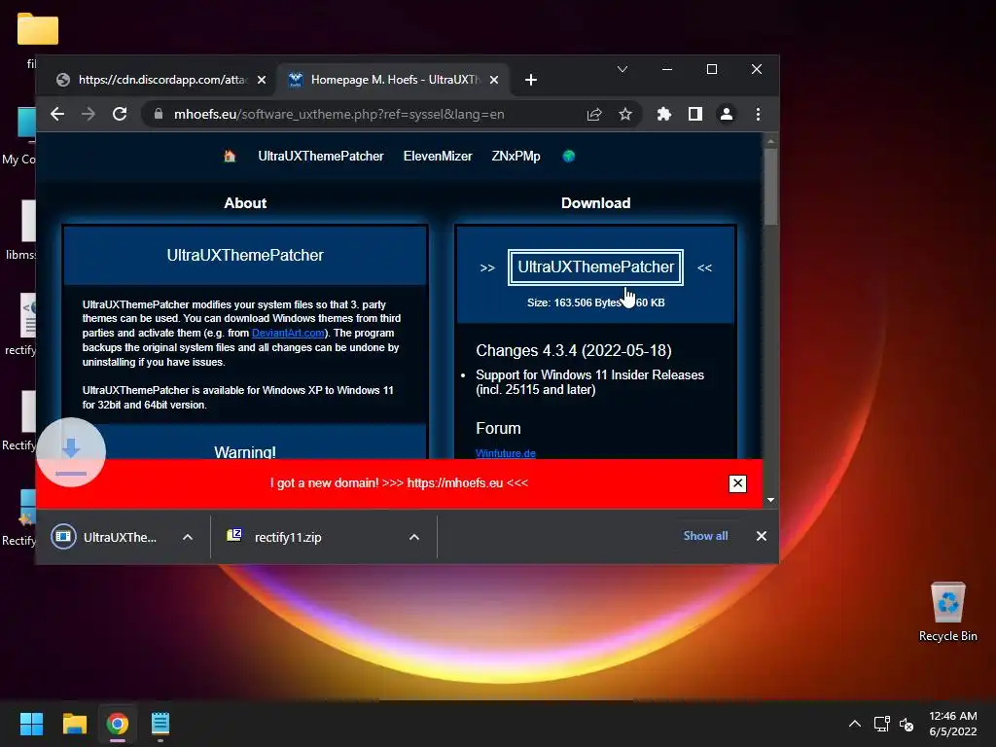Screen dimensions: 996x747
Task: Open the Winfuture.de forum link
Action: click(506, 453)
